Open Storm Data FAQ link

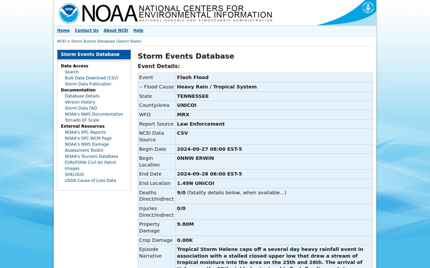click(x=81, y=108)
